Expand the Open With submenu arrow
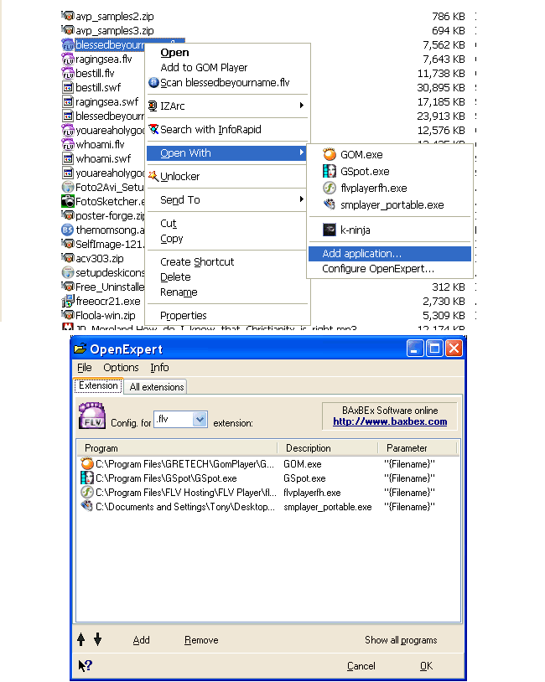Screen dimensions: 545x682 [301, 152]
